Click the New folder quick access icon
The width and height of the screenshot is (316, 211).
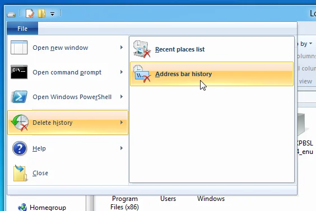41,13
